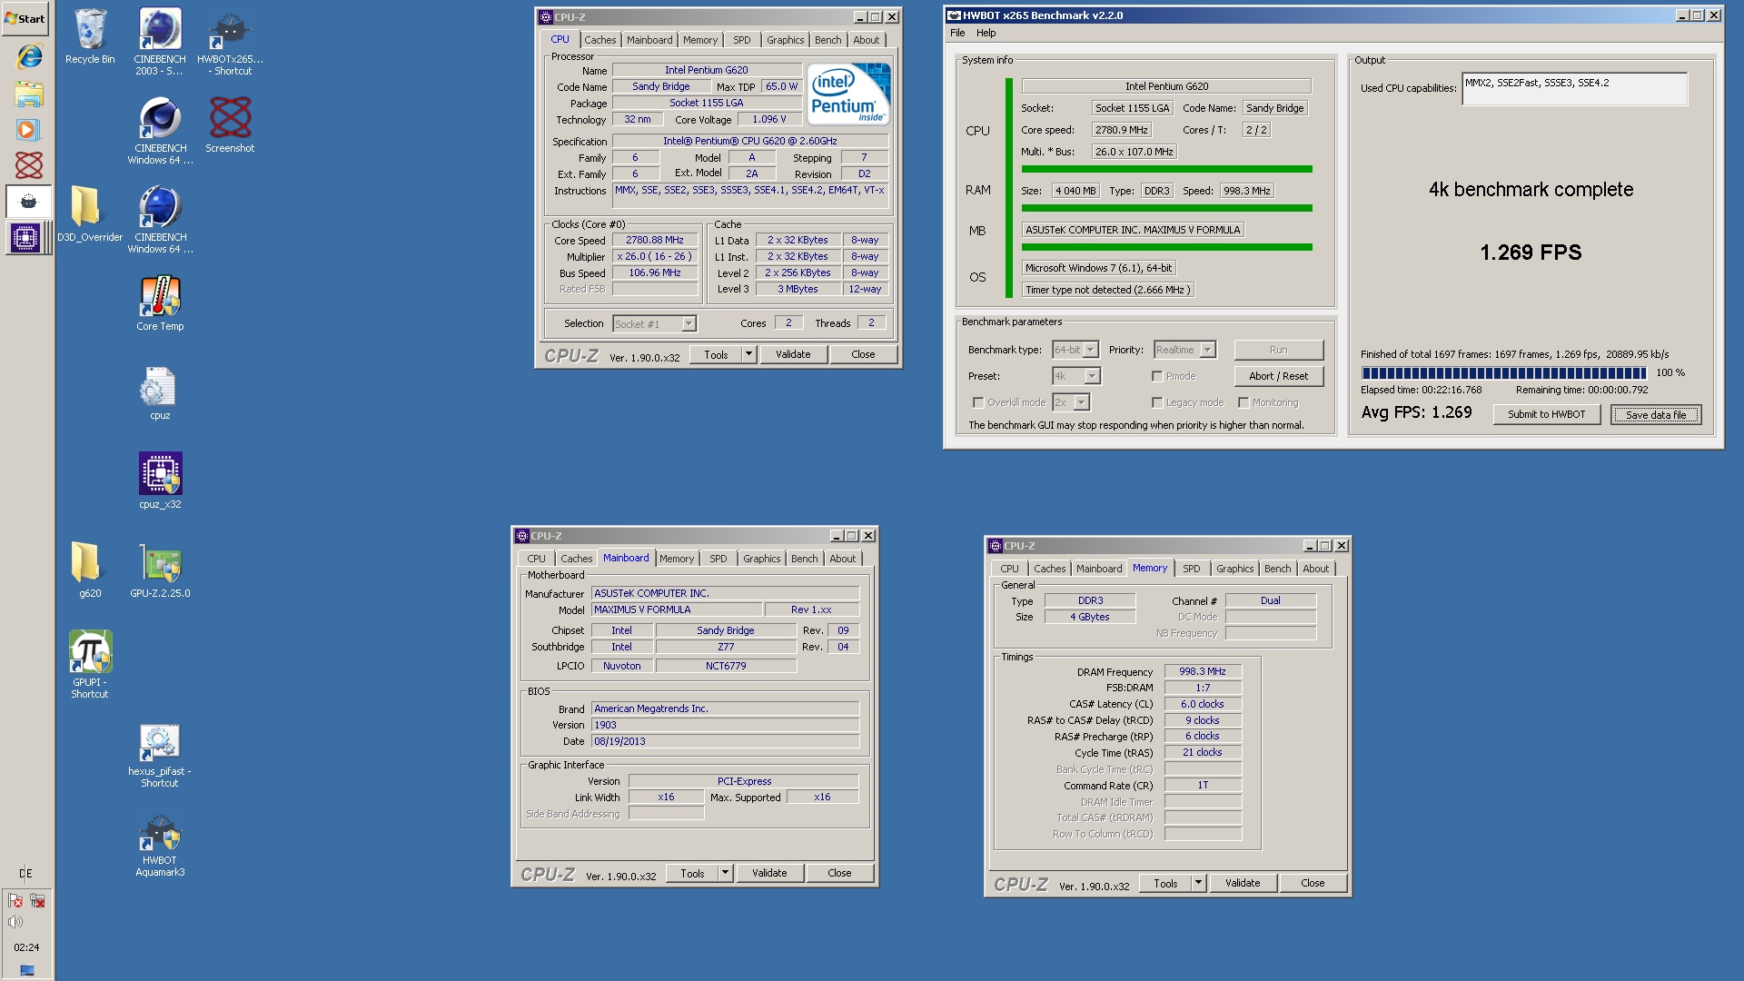Open the Recycle Bin desktop icon

(90, 36)
